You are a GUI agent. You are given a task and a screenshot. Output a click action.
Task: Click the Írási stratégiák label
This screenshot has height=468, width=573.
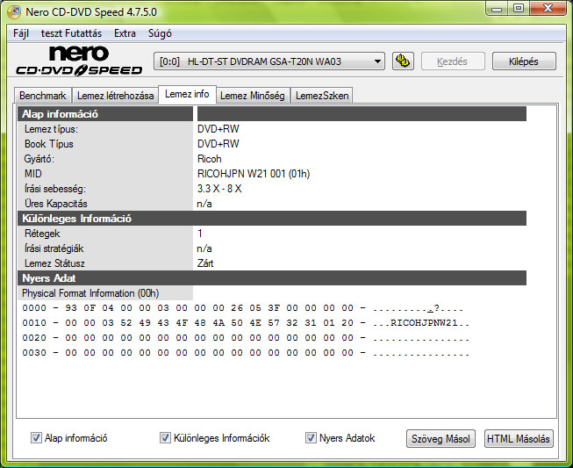[54, 248]
